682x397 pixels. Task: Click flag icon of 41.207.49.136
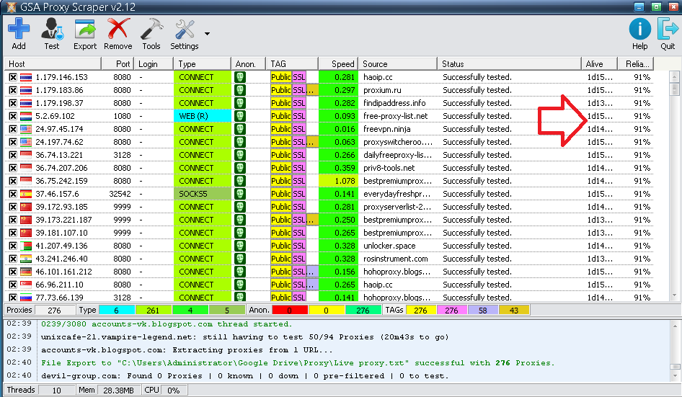pos(26,246)
